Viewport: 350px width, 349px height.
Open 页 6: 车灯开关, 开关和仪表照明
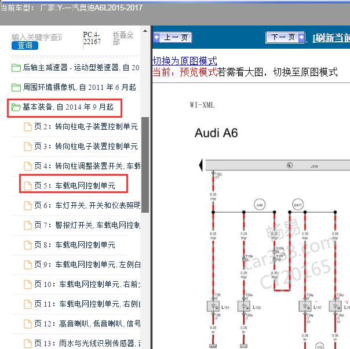87,205
